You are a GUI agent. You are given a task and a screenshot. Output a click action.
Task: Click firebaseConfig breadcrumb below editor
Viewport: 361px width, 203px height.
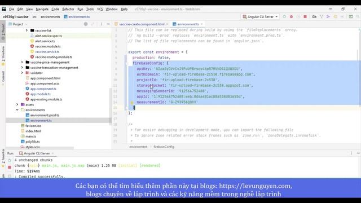click(x=164, y=147)
